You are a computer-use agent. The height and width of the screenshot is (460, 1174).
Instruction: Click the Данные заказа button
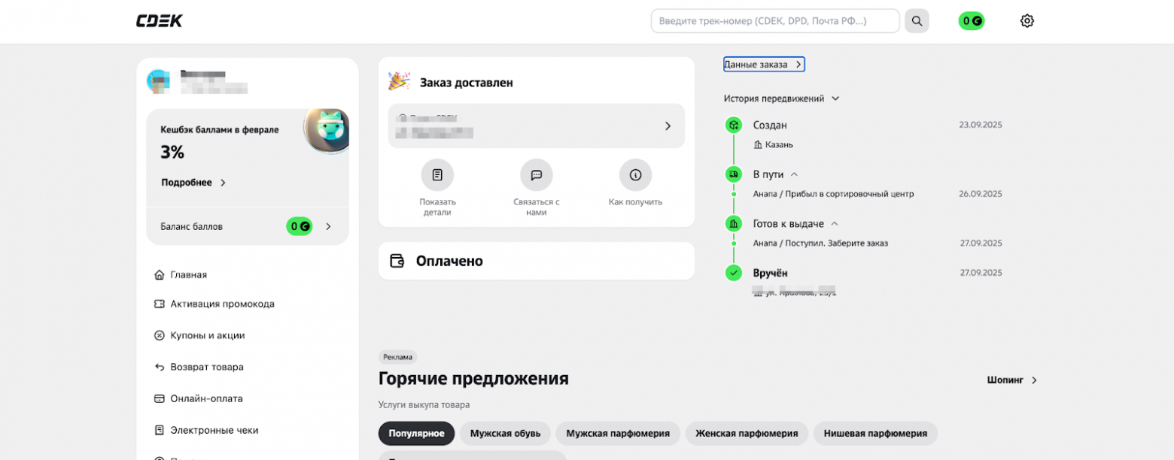pyautogui.click(x=763, y=64)
